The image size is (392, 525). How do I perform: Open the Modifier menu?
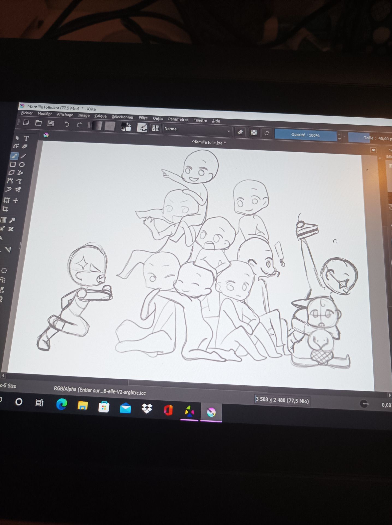(x=45, y=114)
